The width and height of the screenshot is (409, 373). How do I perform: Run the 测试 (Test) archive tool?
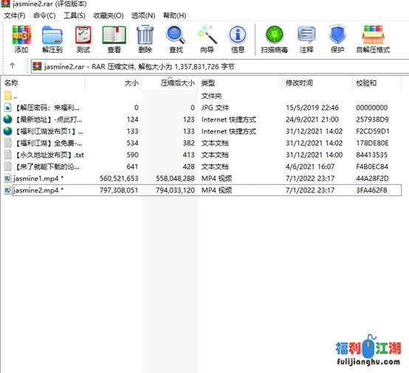(83, 39)
